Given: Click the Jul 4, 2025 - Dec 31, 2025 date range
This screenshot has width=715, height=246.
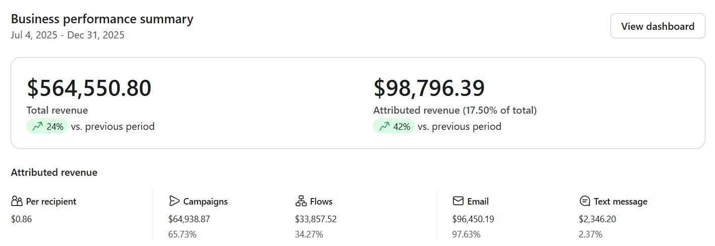Looking at the screenshot, I should point(68,35).
